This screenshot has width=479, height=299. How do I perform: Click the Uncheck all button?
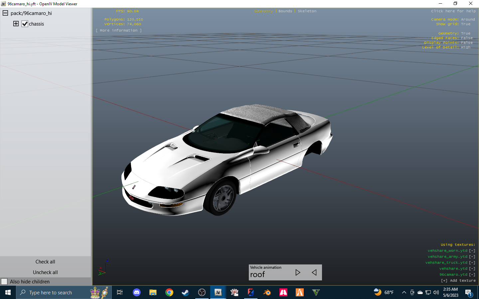click(45, 272)
